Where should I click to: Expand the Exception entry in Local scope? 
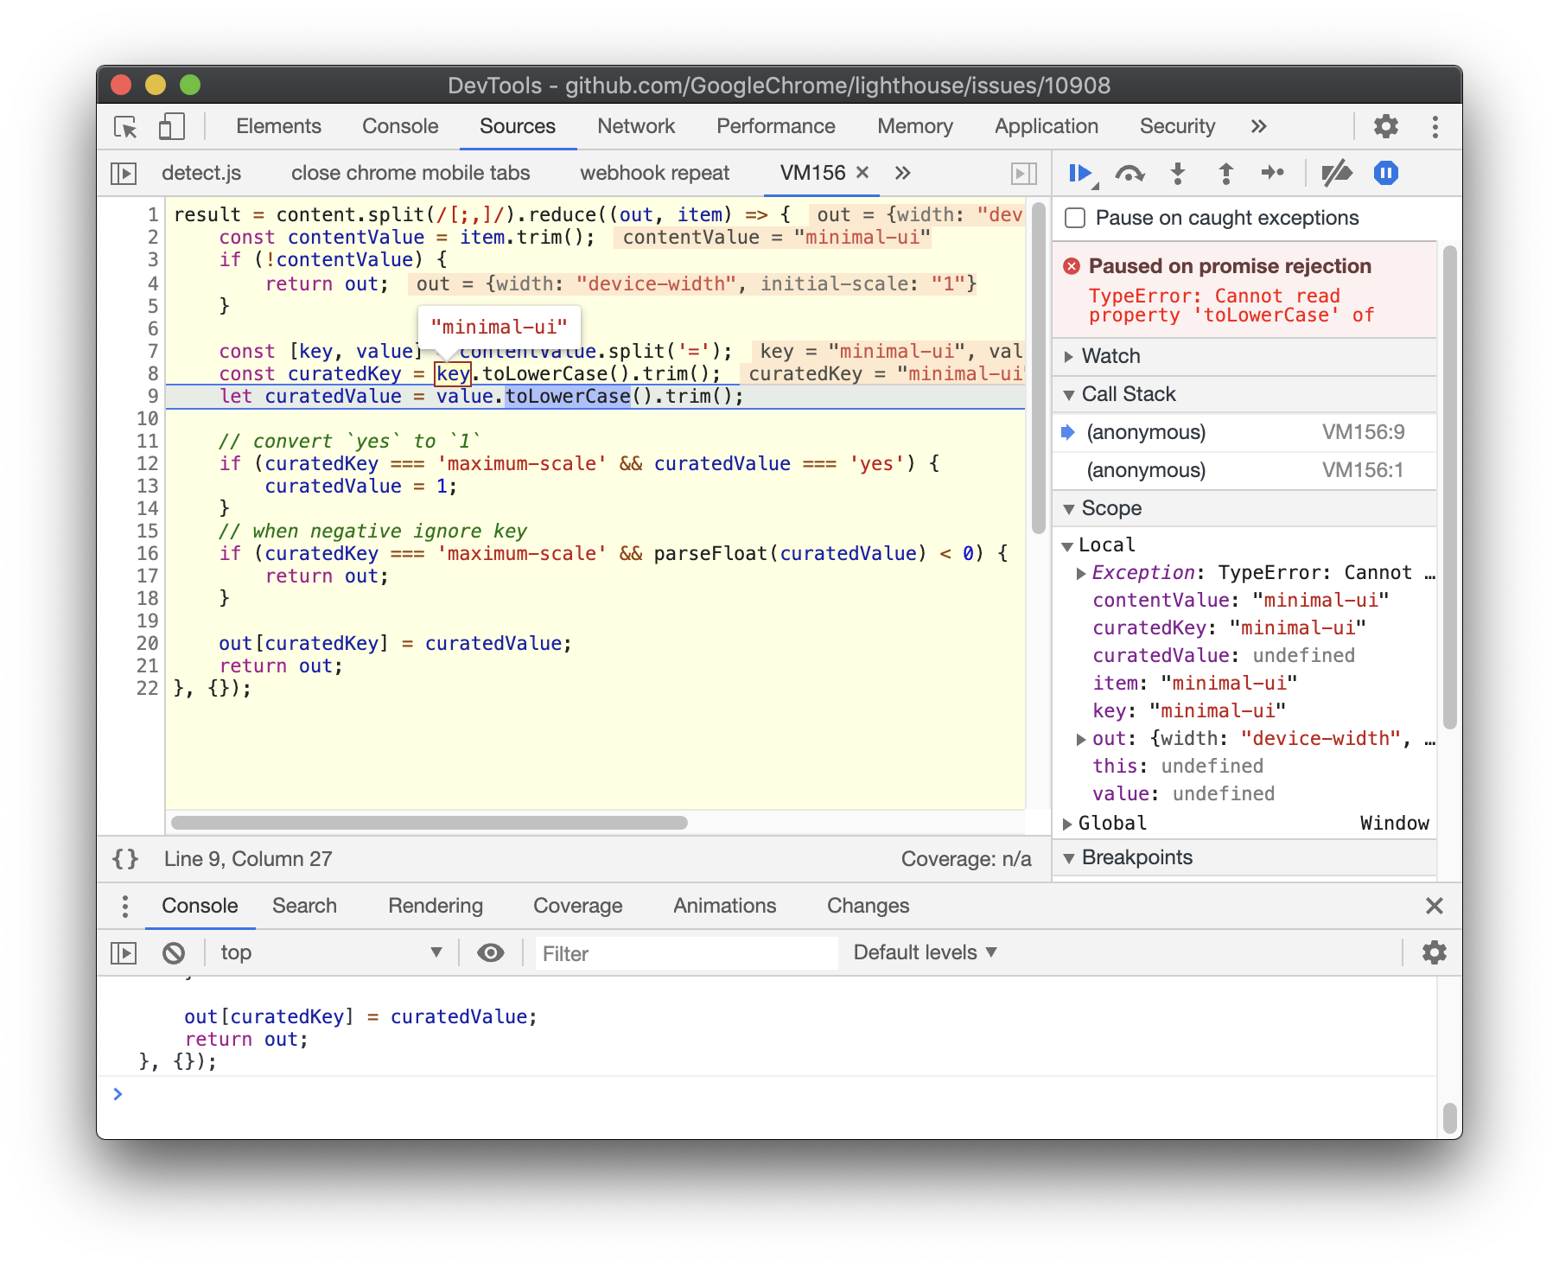1080,573
